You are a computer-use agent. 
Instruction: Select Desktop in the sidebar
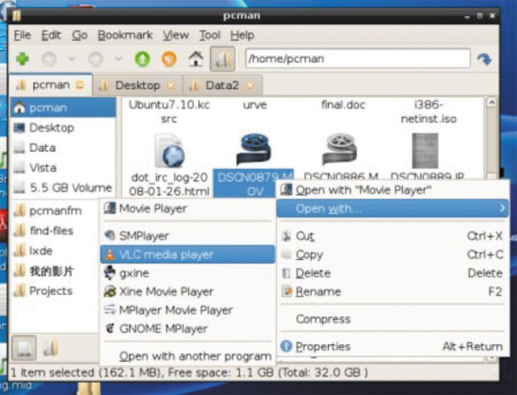63,128
